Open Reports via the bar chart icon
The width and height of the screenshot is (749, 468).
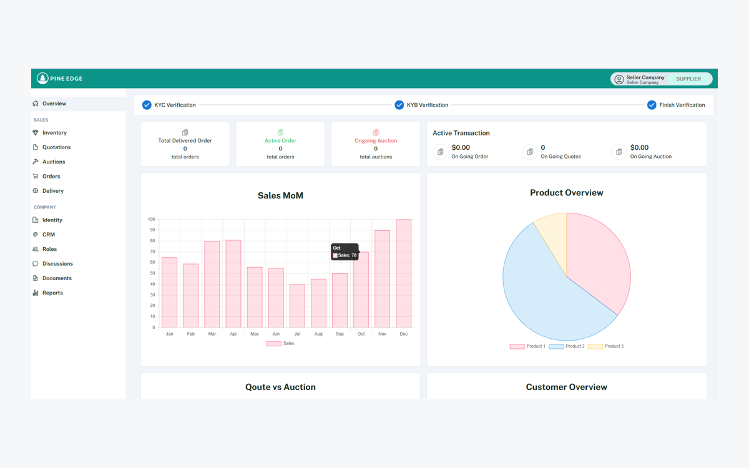[36, 292]
